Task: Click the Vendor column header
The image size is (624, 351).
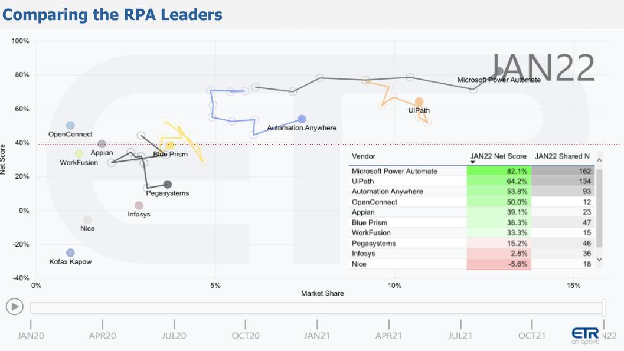Action: tap(364, 156)
